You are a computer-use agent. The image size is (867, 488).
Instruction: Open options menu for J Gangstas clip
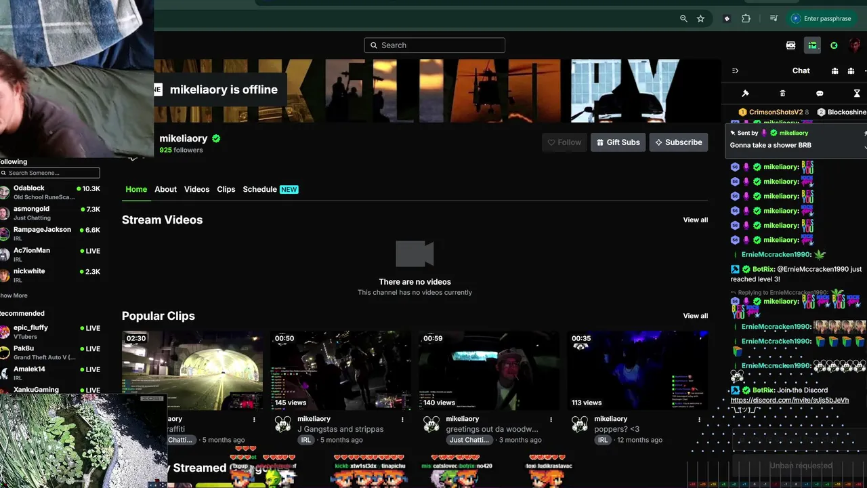(x=403, y=420)
